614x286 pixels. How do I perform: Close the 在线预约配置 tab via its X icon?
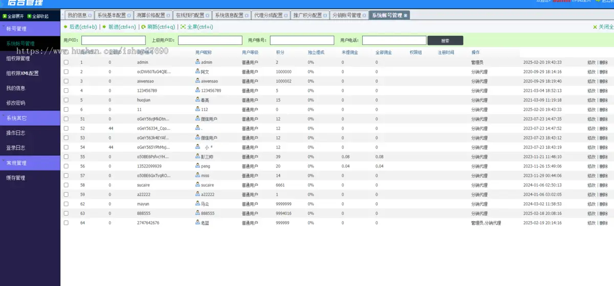pos(207,15)
